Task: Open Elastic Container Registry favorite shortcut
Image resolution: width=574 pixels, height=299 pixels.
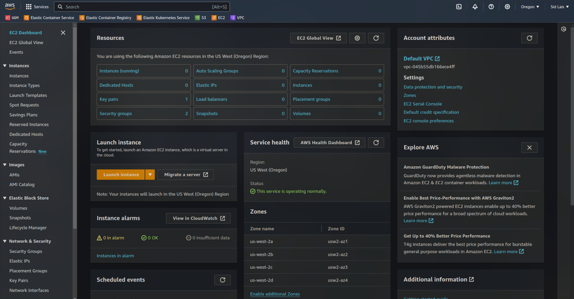Action: (105, 18)
